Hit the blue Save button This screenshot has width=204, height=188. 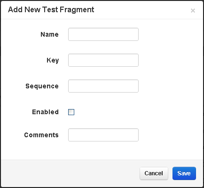[x=184, y=173]
